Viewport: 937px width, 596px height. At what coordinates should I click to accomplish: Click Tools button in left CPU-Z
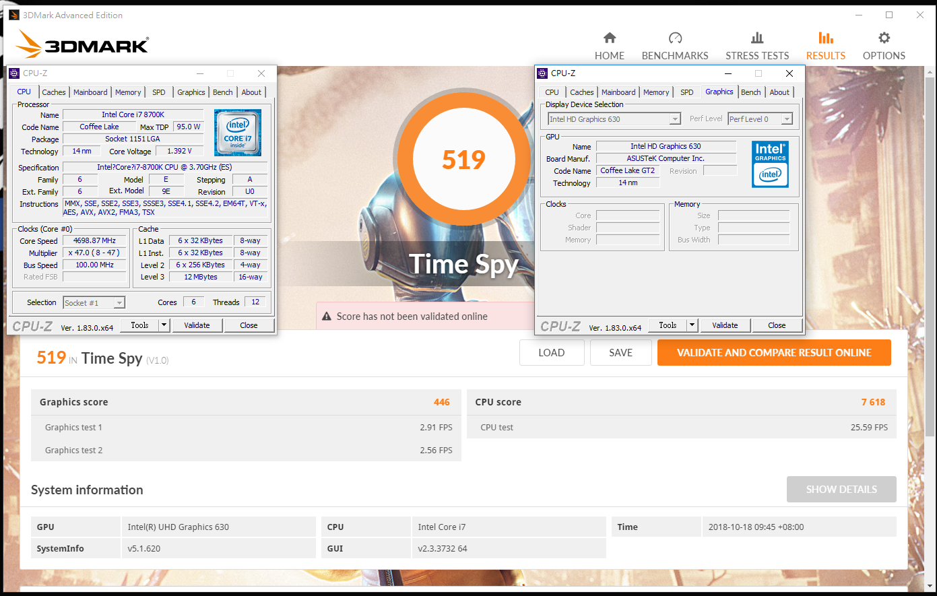139,325
